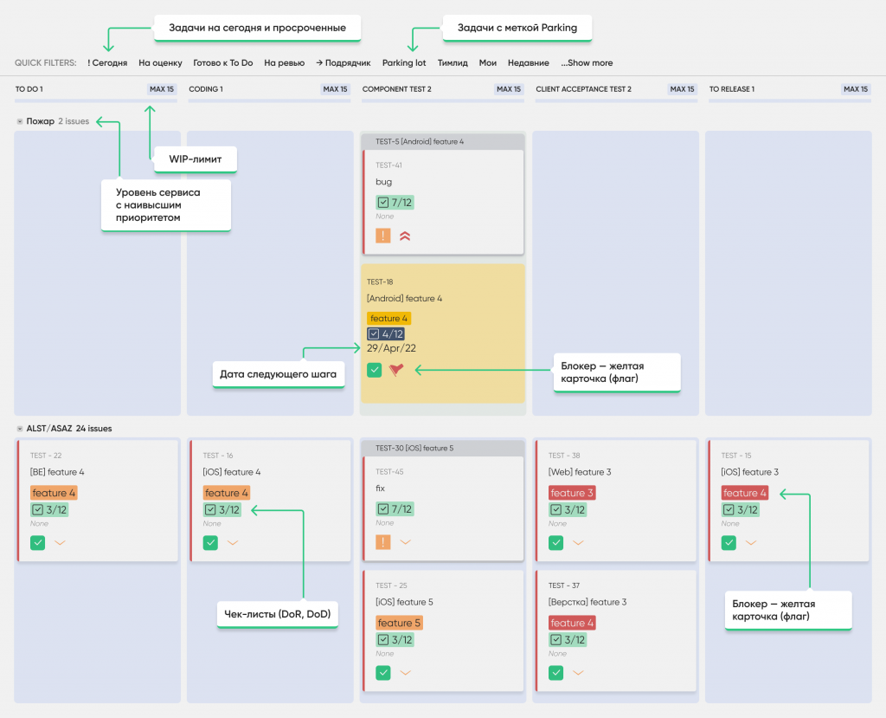
Task: Click the orange exclamation icon on TEST-45 card
Action: click(383, 542)
